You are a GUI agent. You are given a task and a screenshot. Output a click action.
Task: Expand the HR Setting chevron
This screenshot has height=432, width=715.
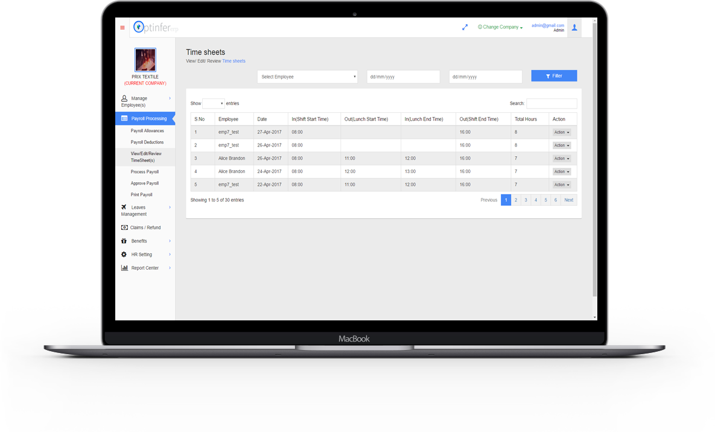tap(170, 255)
